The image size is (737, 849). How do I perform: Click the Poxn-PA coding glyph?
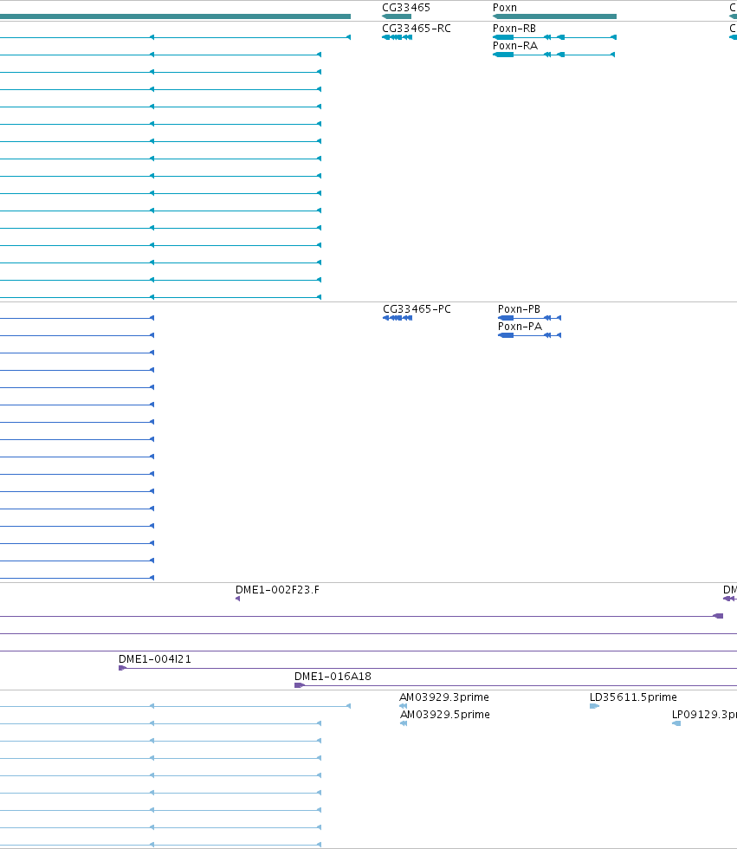[x=529, y=335]
